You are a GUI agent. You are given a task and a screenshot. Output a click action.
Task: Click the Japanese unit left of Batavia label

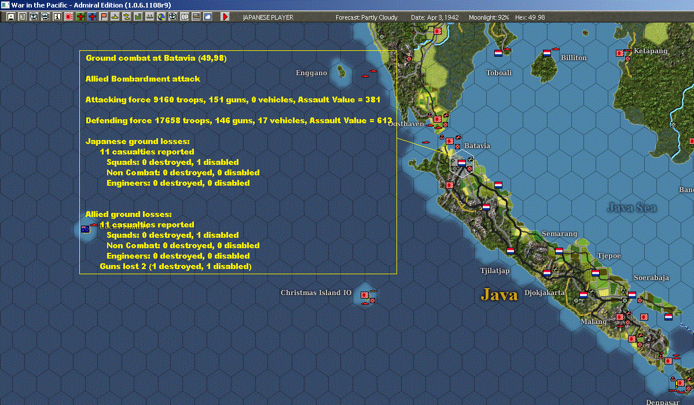(x=450, y=141)
